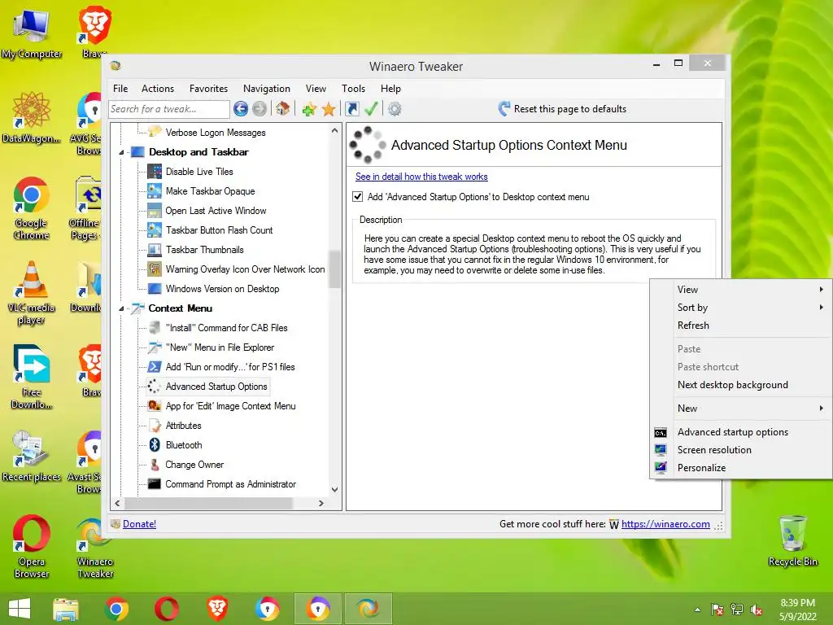Click the green checkmark toolbar icon
Screen dimensions: 833x625
click(371, 109)
